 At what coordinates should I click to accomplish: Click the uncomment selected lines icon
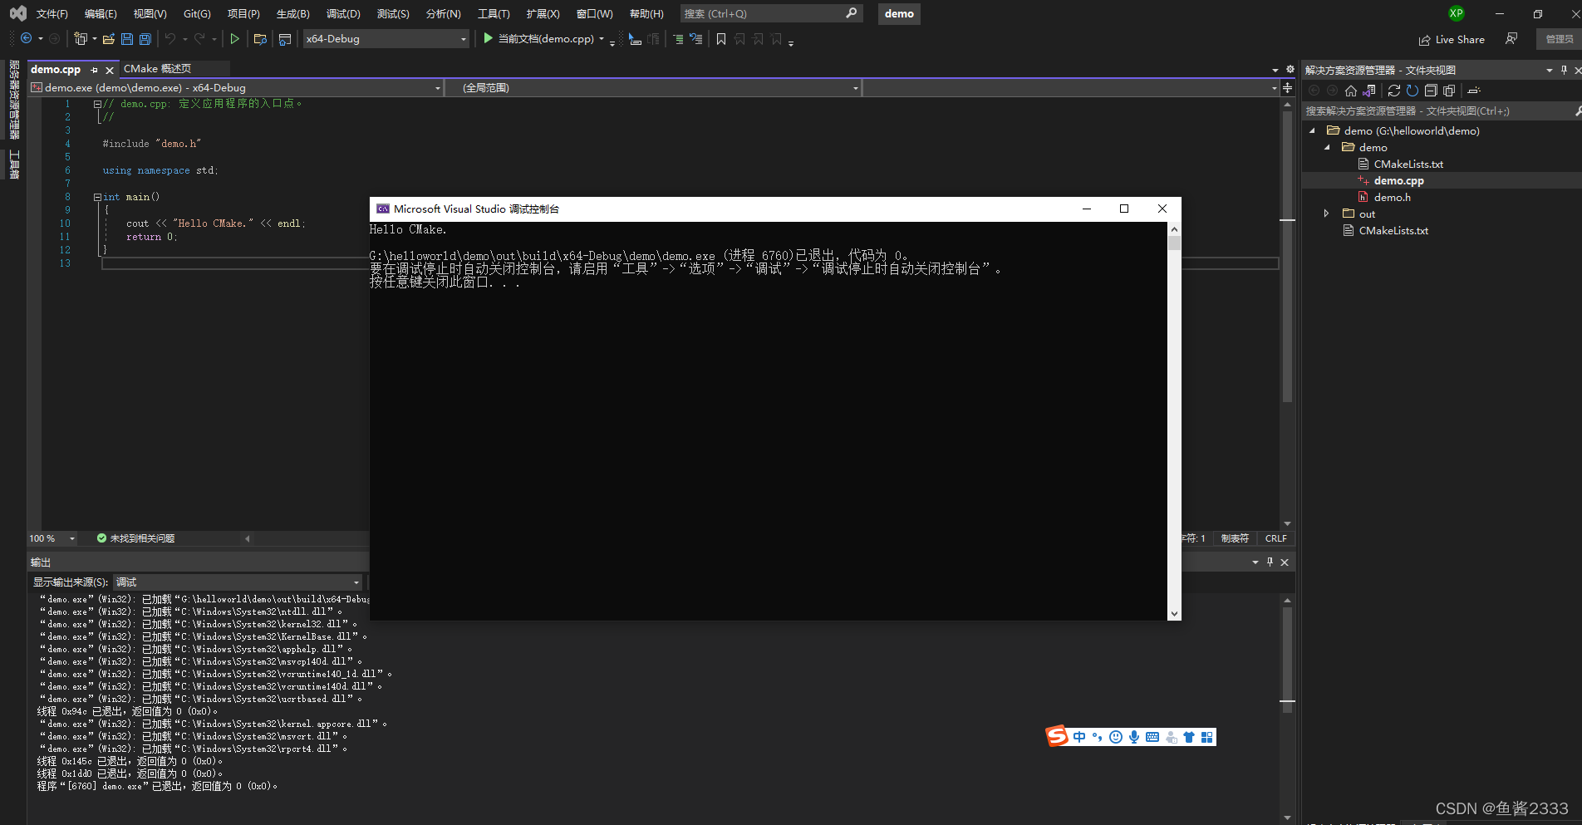coord(696,39)
